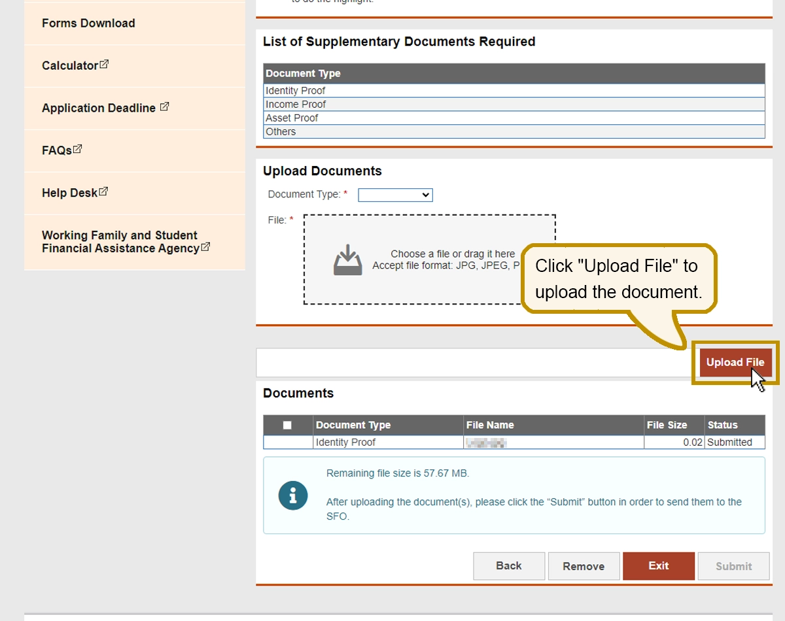Click external link icon beside Financial Assistance Agency
785x621 pixels.
point(205,247)
